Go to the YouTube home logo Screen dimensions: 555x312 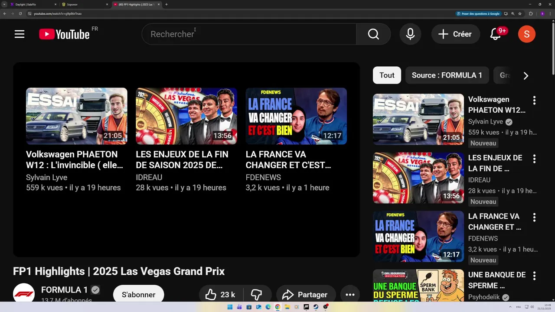[x=64, y=34]
